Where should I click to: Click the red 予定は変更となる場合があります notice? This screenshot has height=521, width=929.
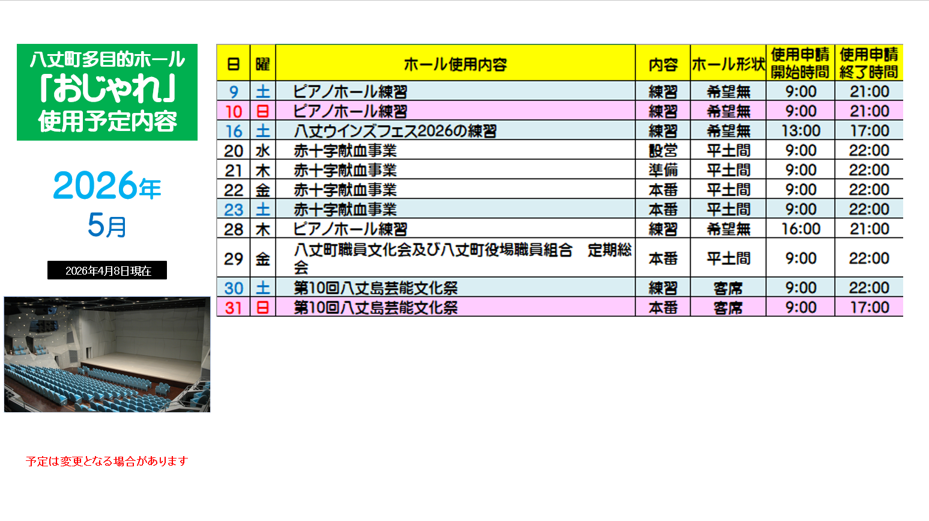[x=107, y=461]
